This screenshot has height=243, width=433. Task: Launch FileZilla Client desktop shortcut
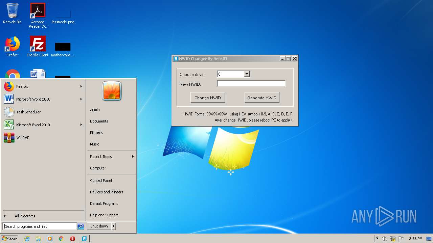click(x=38, y=47)
